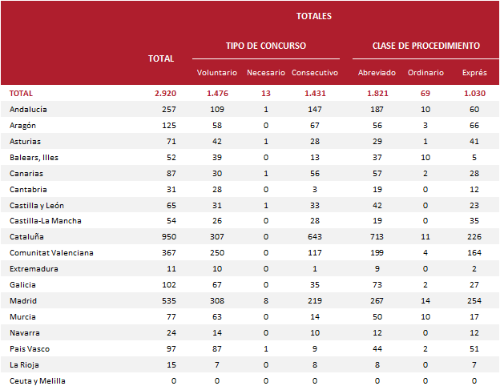Click the Exprés column header

[x=474, y=73]
